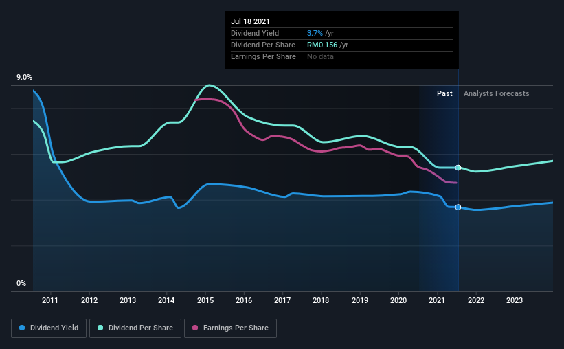This screenshot has height=349, width=564.
Task: Click the Past section label
Action: click(x=444, y=93)
